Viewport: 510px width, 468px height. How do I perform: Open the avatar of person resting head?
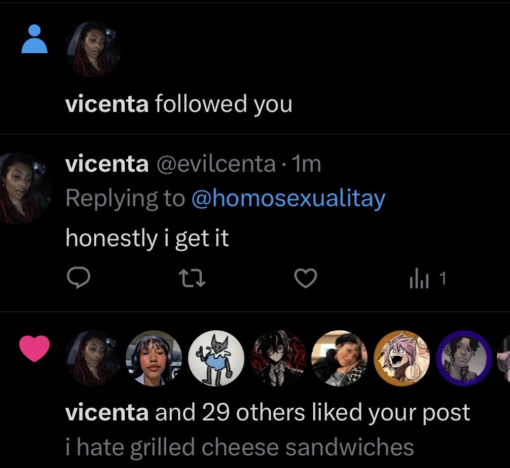340,358
